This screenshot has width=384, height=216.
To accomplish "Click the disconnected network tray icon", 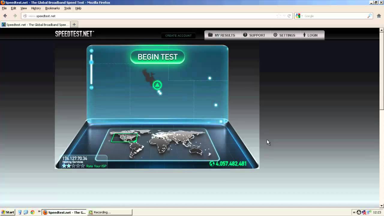I will click(x=364, y=212).
